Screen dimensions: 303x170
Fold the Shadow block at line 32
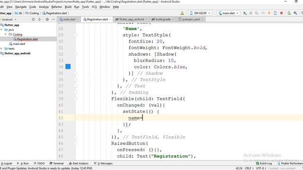(x=75, y=54)
